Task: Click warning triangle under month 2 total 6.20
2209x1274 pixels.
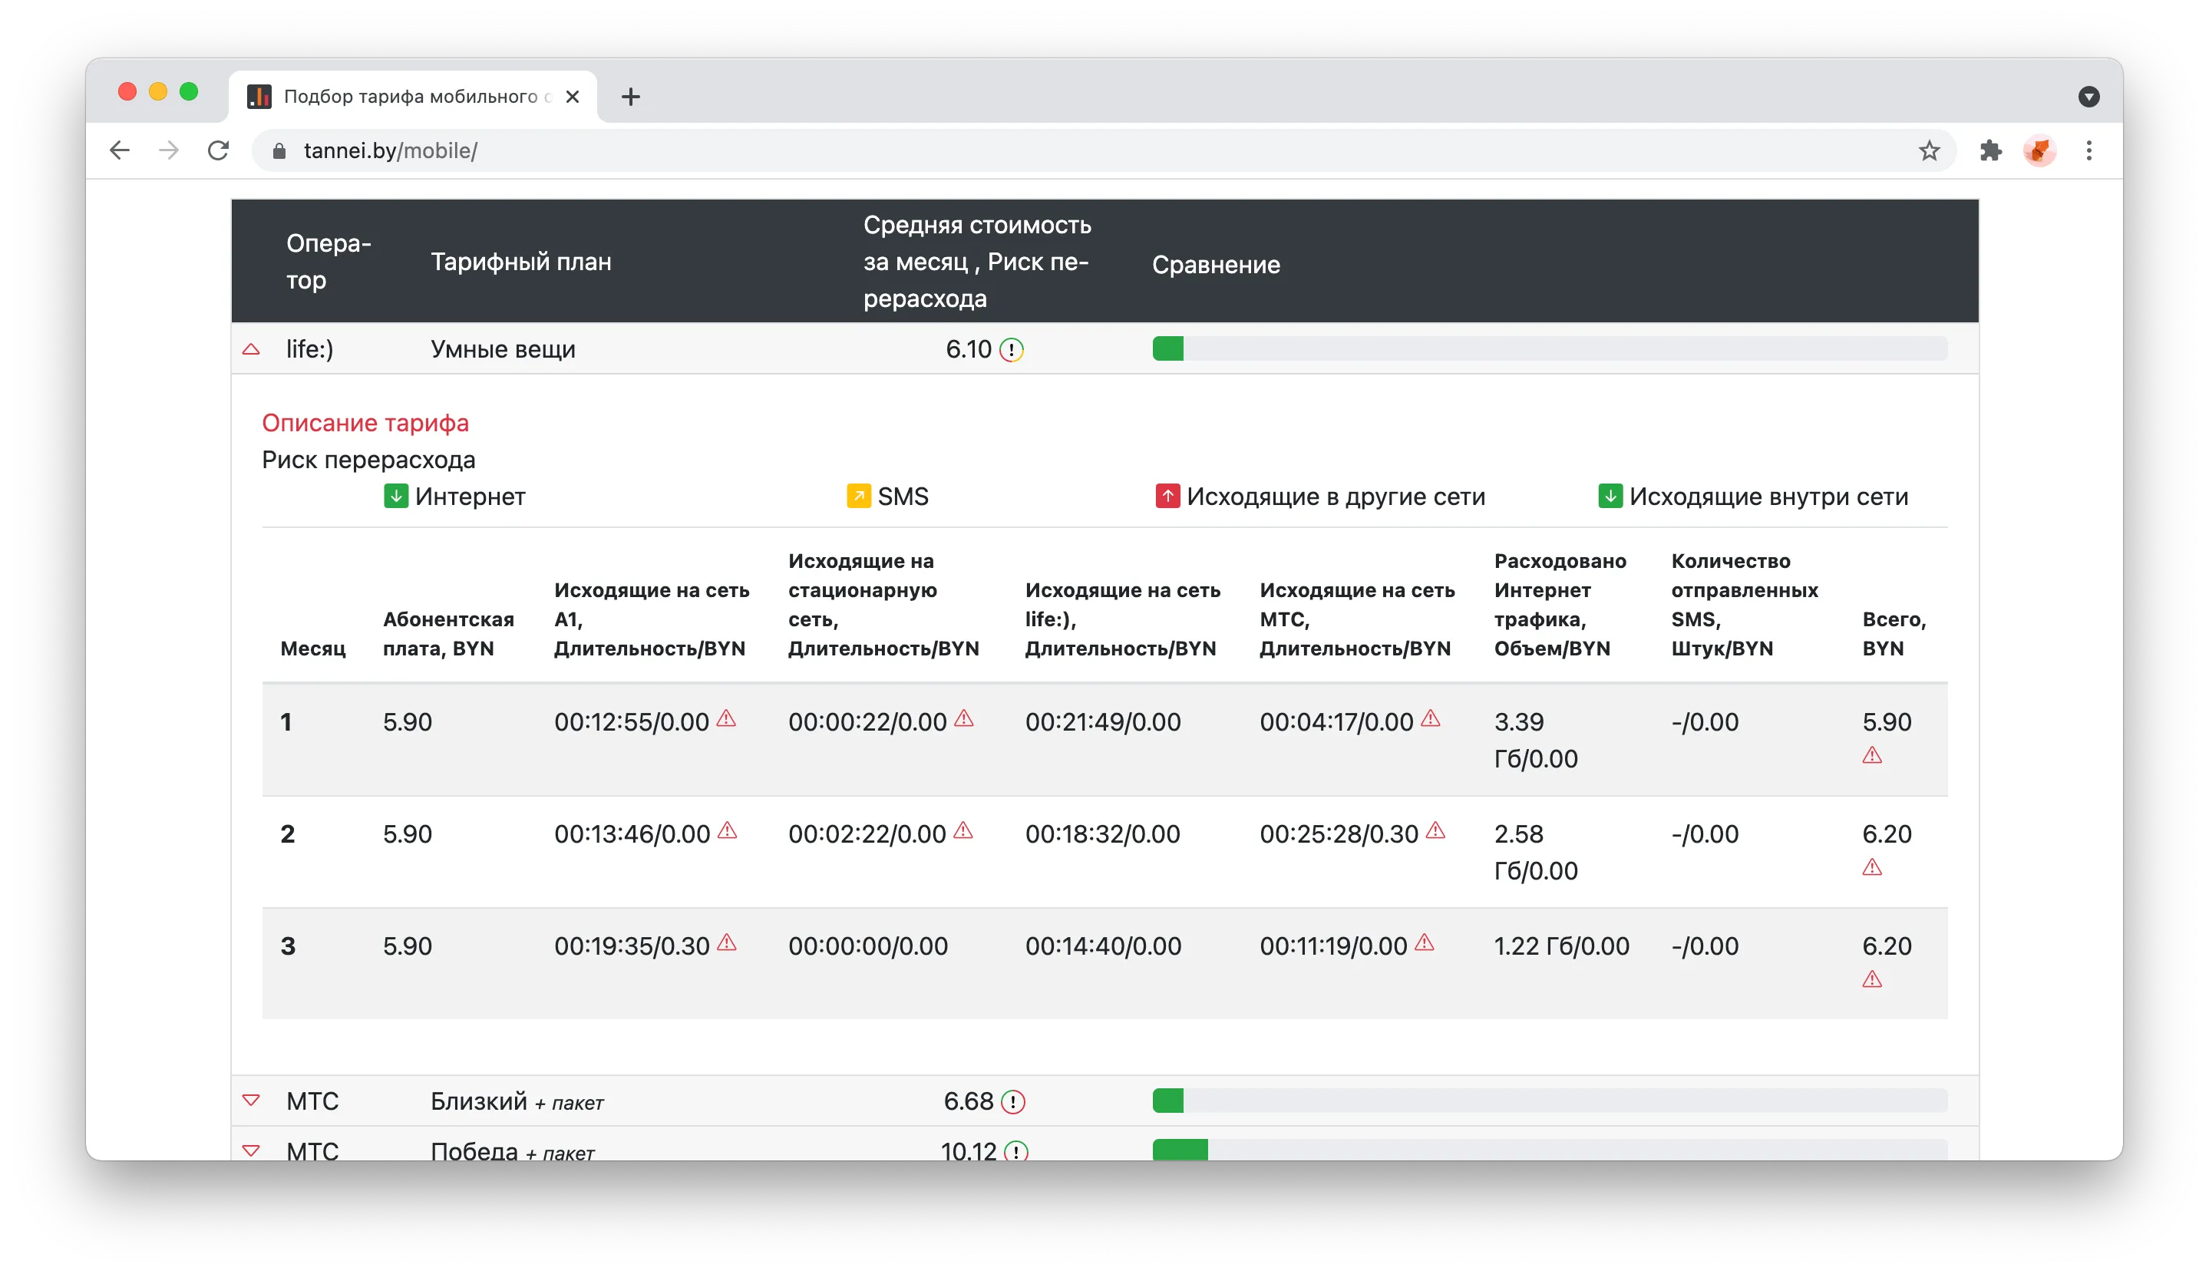Action: (1871, 867)
